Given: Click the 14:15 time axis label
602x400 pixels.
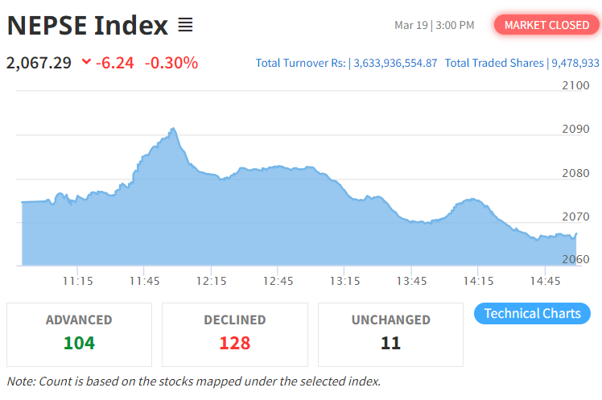Looking at the screenshot, I should click(x=479, y=280).
